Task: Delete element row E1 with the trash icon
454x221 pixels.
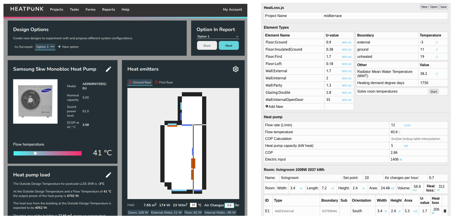Action: [x=445, y=211]
